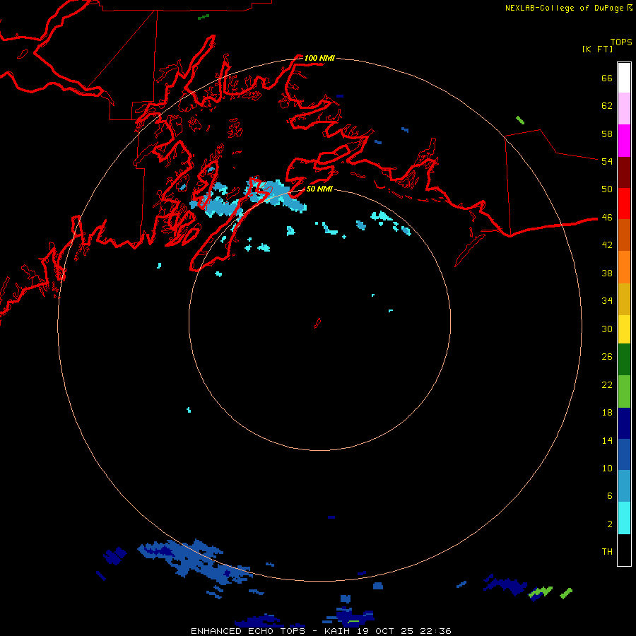Screen dimensions: 636x636
Task: Click the '50 NMI' range ring label
Action: pos(319,189)
